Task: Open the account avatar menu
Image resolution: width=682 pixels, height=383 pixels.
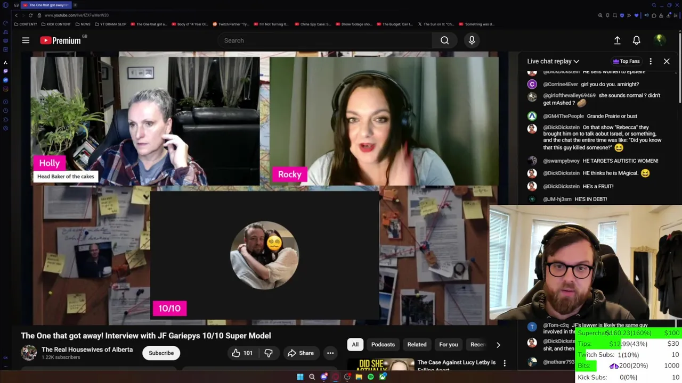Action: click(x=660, y=40)
